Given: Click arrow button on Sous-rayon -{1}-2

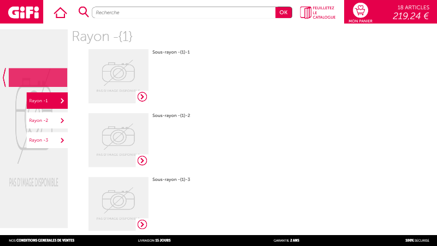Looking at the screenshot, I should pyautogui.click(x=142, y=160).
